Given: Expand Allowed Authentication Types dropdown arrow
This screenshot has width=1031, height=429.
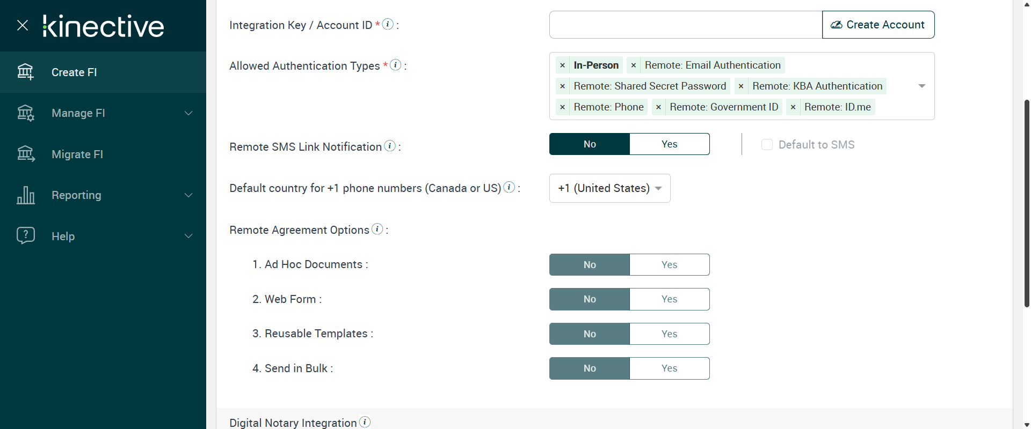Looking at the screenshot, I should [922, 86].
